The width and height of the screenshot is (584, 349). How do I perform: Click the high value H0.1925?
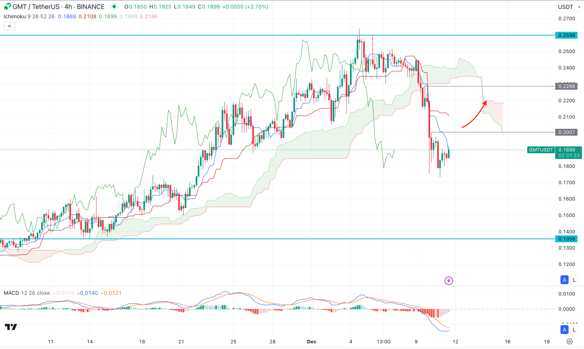pyautogui.click(x=160, y=7)
